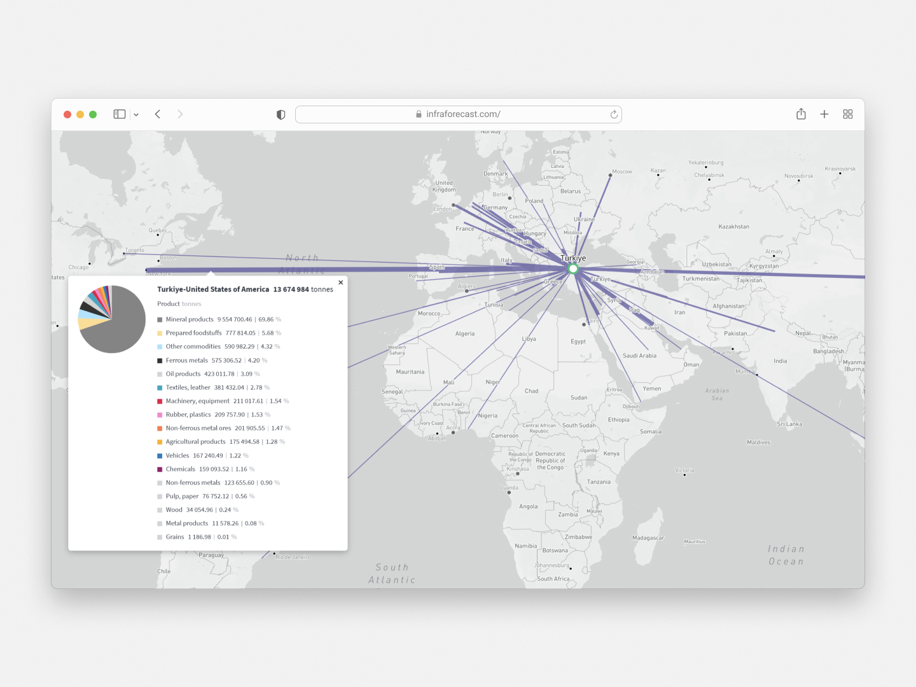Screen dimensions: 916x687
Task: Expand the sidebar dropdown chevron
Action: (136, 115)
